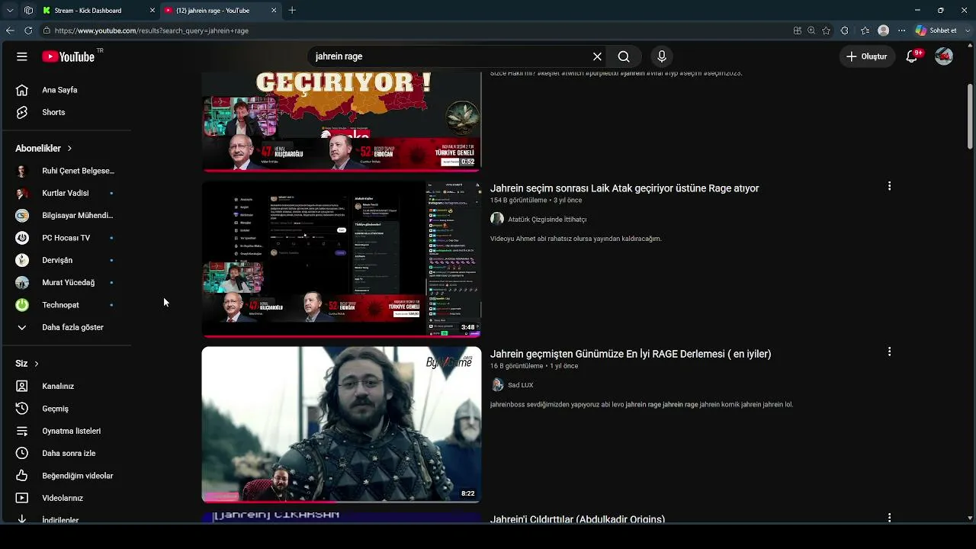Close the jahrein rage YouTube tab
Screen dimensions: 976x549
point(274,11)
